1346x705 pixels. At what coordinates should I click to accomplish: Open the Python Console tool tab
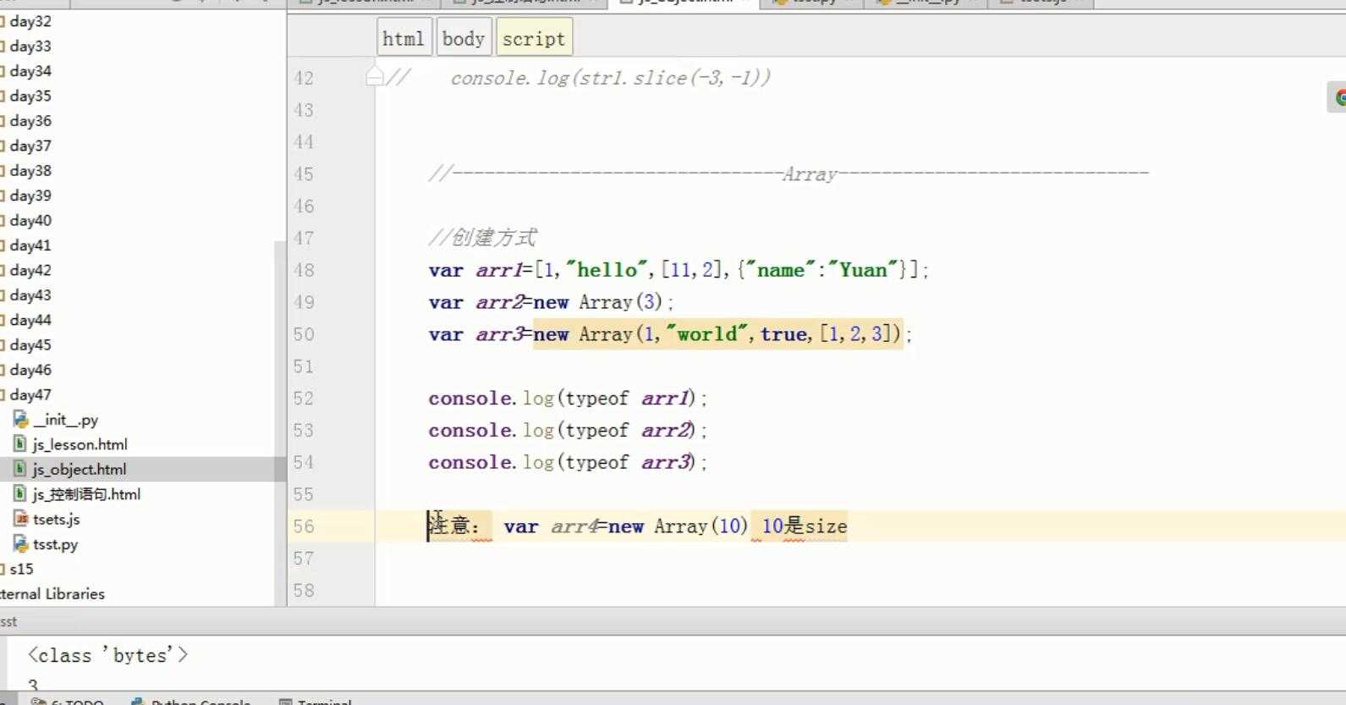pos(192,701)
